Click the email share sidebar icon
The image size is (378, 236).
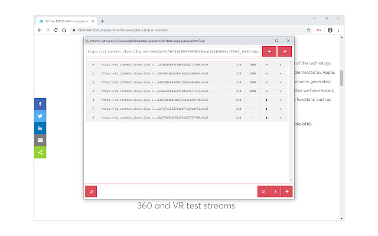coord(40,140)
